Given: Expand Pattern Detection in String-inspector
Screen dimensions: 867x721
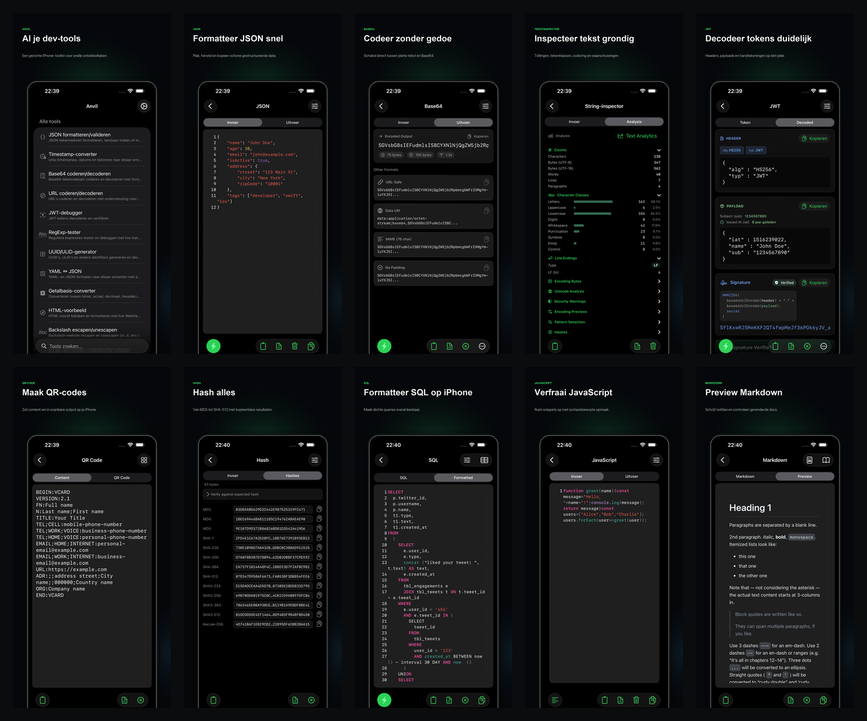Looking at the screenshot, I should click(x=604, y=322).
